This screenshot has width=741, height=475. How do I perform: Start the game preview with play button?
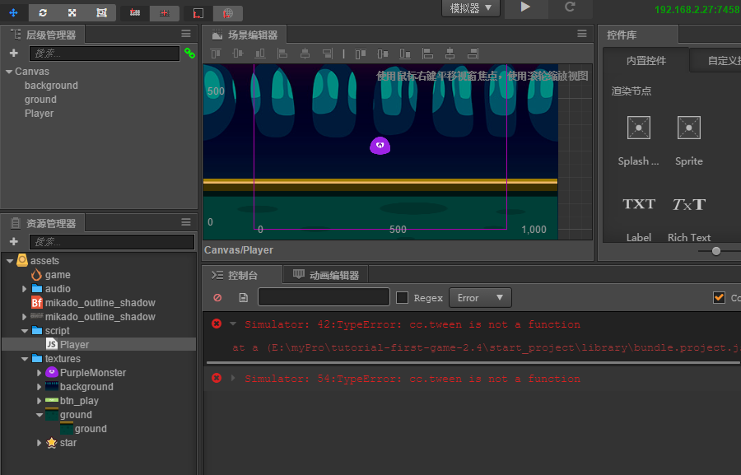coord(525,7)
